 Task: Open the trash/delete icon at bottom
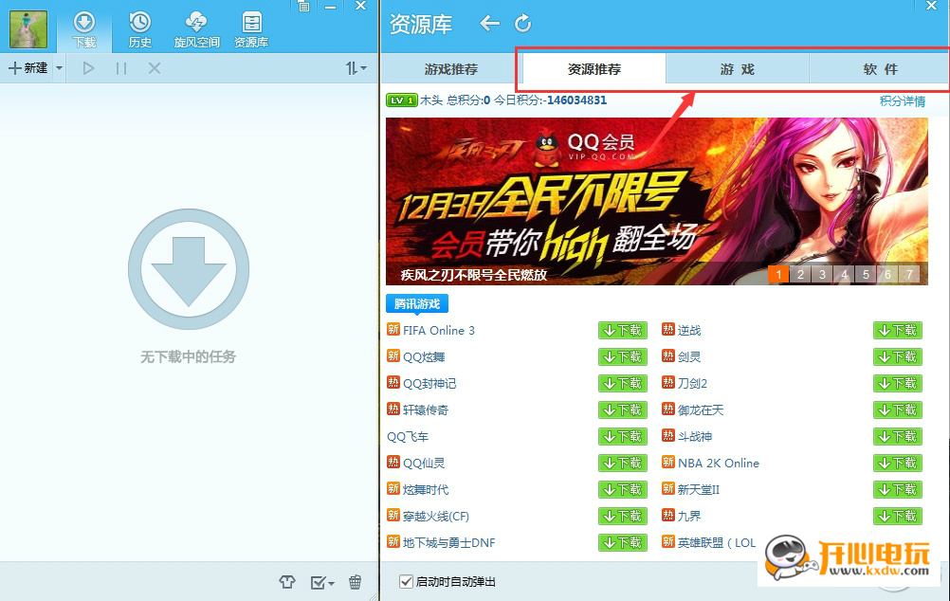[355, 582]
